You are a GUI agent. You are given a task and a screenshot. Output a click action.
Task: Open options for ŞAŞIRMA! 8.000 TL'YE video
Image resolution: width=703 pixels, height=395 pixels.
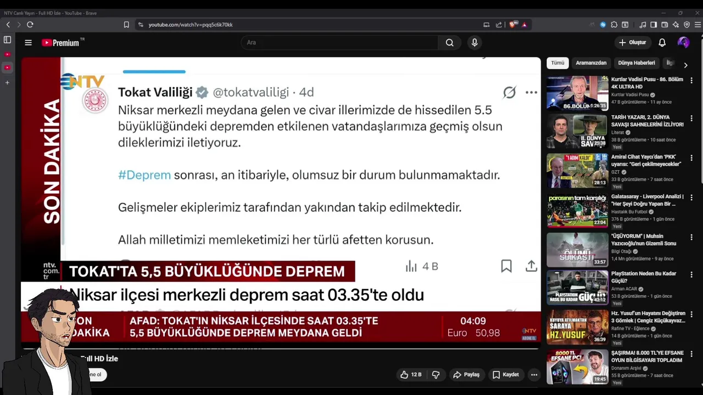691,354
